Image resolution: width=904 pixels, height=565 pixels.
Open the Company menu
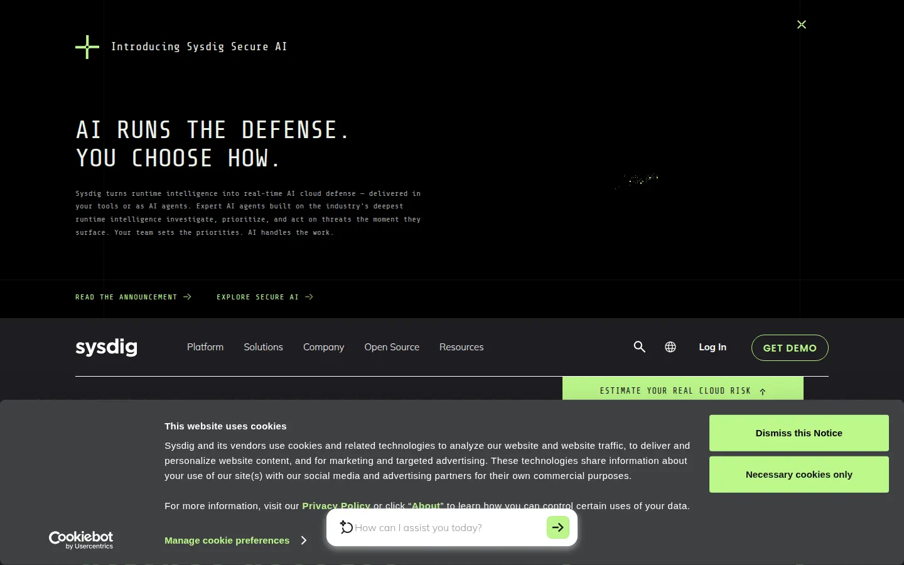[x=323, y=347]
